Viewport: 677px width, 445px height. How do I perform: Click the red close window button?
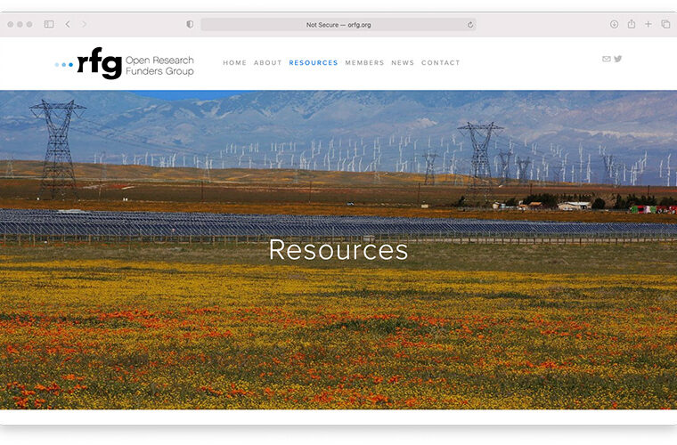point(11,24)
